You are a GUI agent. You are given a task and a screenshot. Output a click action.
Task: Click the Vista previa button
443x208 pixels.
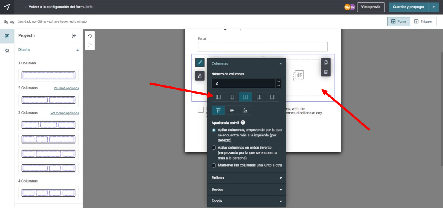click(x=371, y=7)
